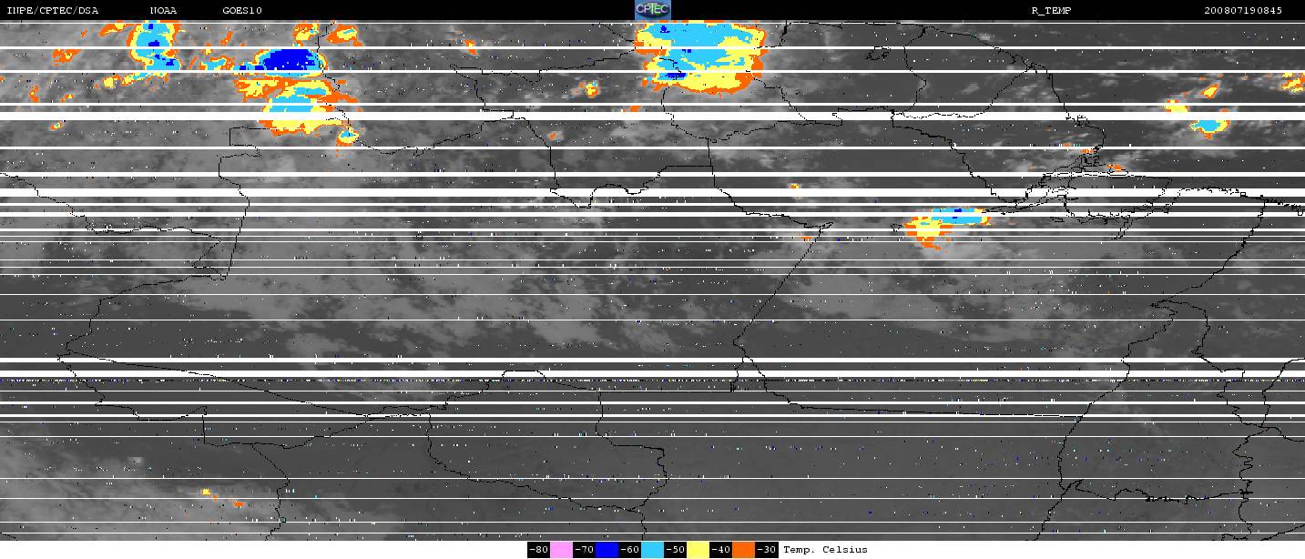
Task: Click the CPTEC logo in the header
Action: [652, 9]
